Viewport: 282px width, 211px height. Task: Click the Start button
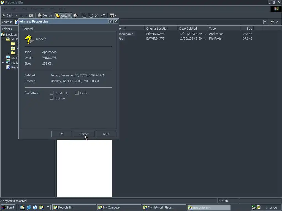pos(8,207)
